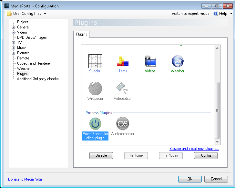
Task: Click the plugin list scroll down arrow
Action: point(217,142)
